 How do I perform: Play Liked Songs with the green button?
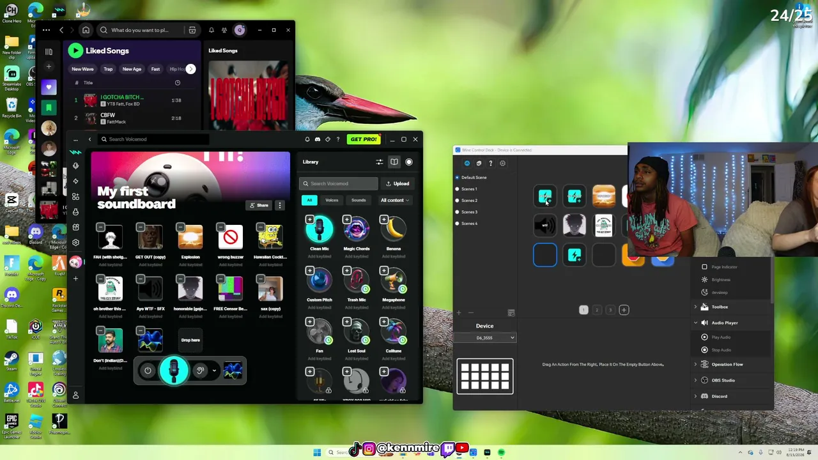coord(75,50)
